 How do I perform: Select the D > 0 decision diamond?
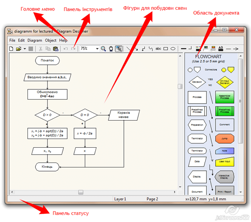(47, 115)
